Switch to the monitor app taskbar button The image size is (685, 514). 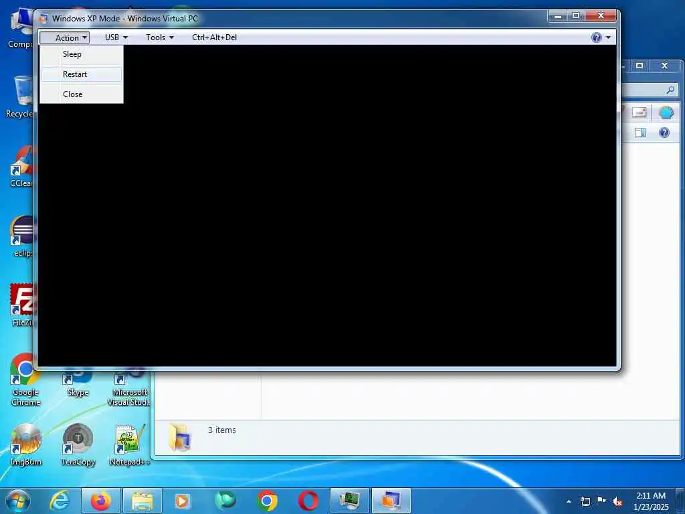349,501
